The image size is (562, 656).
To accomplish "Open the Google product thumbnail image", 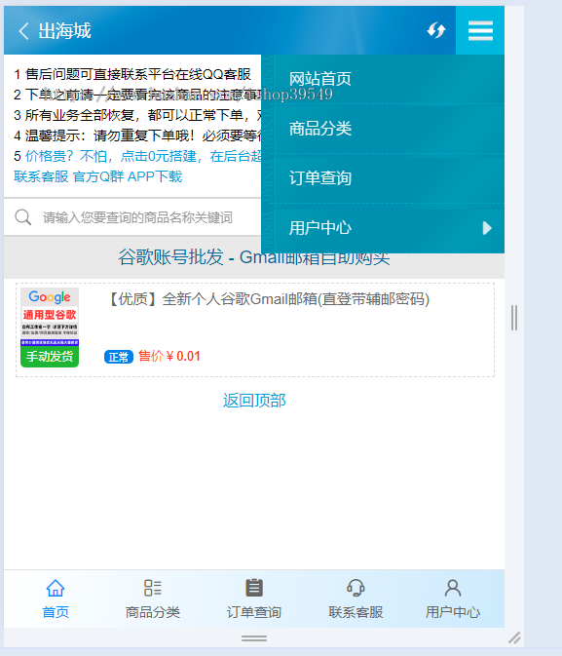I will (50, 328).
